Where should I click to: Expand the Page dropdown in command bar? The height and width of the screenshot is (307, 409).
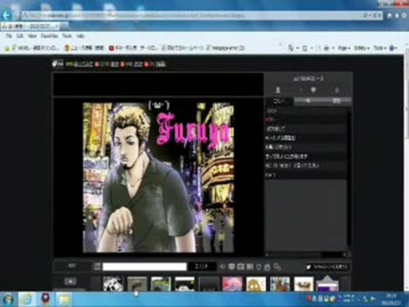[x=344, y=48]
